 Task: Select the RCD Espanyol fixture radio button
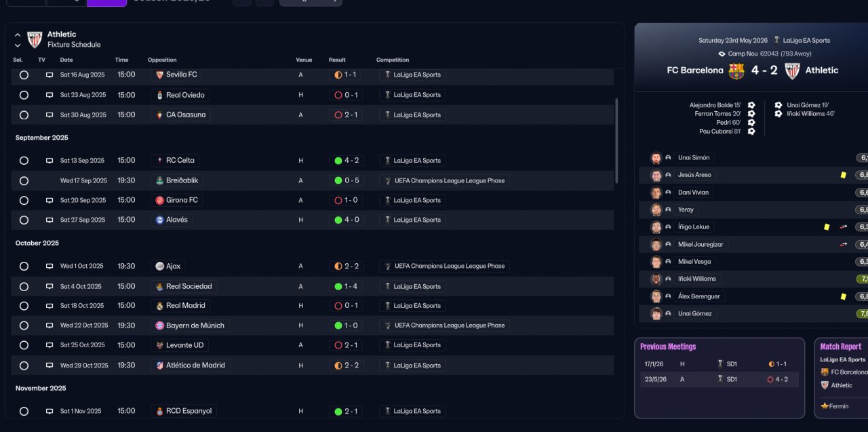click(24, 411)
